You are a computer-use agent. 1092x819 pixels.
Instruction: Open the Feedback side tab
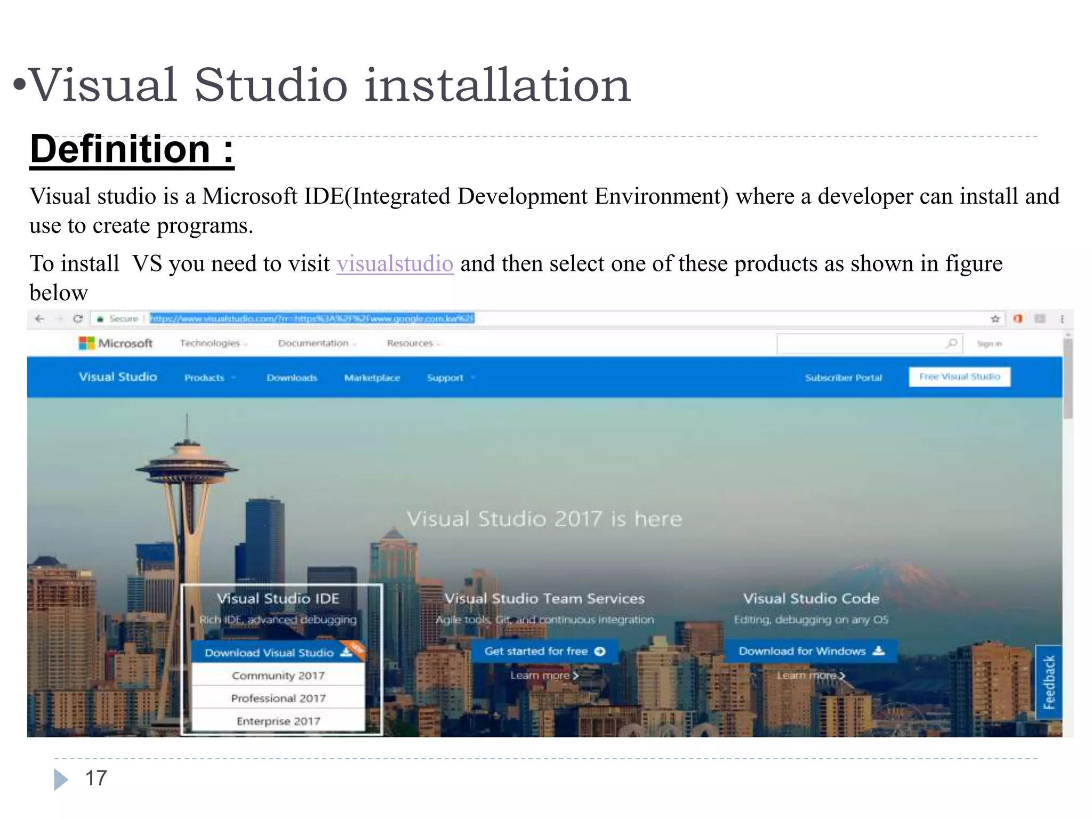(x=1049, y=682)
